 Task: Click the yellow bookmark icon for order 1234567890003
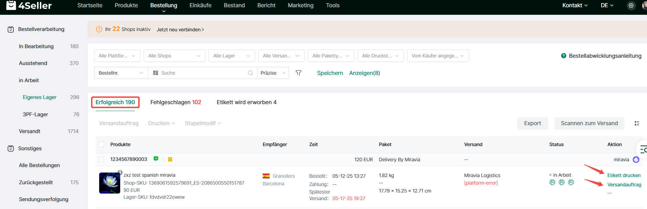(x=170, y=159)
